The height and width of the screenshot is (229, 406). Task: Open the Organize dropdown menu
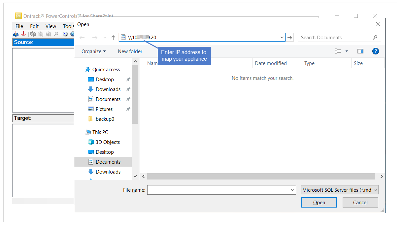click(x=94, y=51)
